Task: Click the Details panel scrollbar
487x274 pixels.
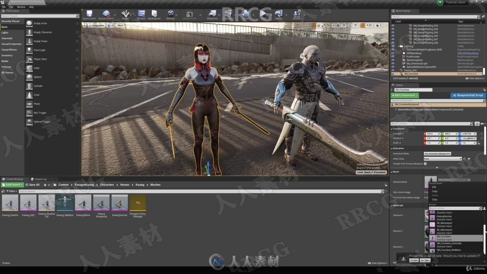Action: point(485,141)
